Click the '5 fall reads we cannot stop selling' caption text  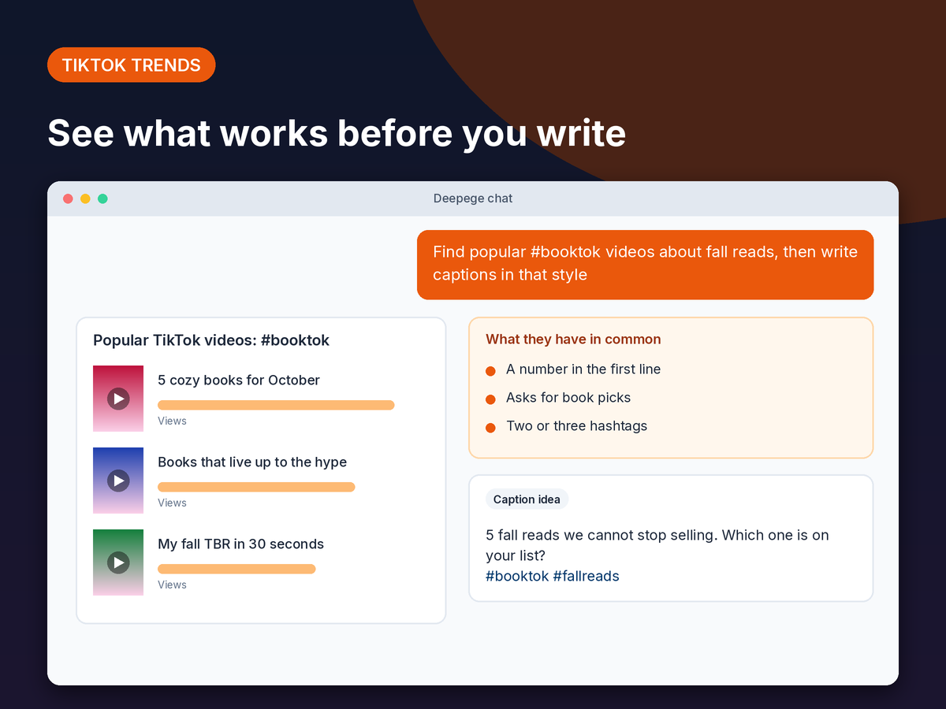(657, 545)
